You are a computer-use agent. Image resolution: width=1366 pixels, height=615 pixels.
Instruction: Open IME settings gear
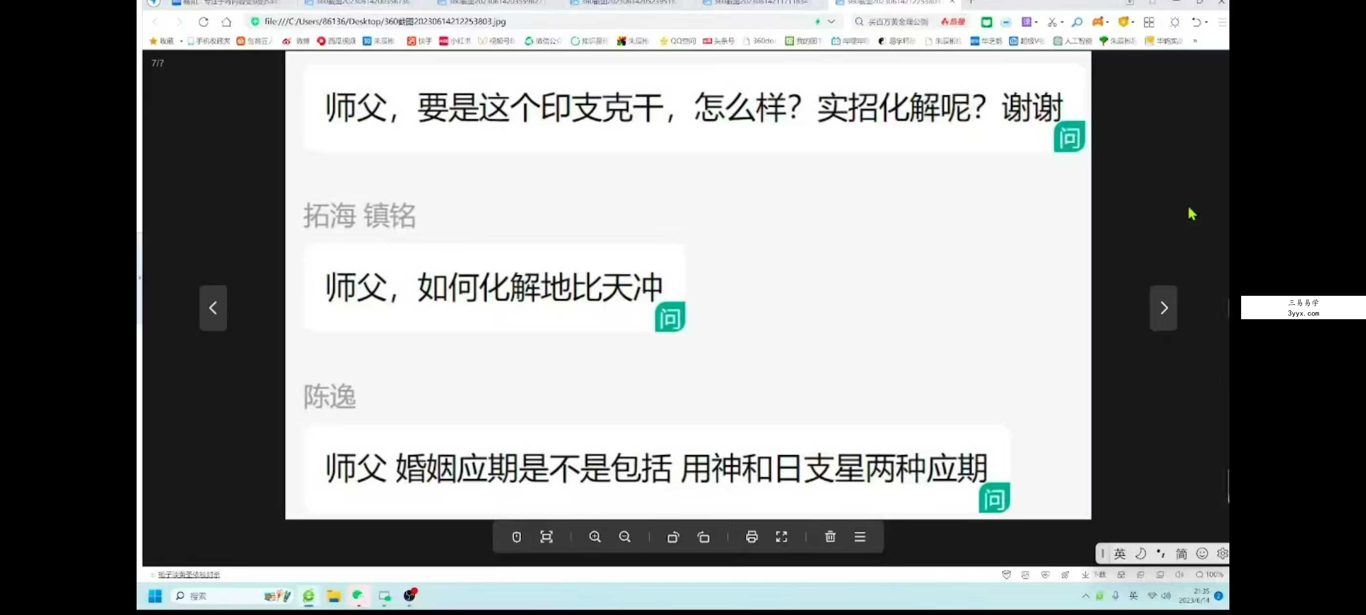point(1222,553)
